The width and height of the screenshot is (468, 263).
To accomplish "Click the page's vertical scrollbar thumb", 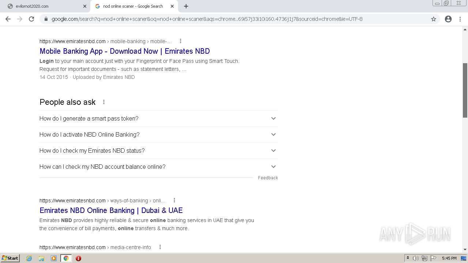I will (x=465, y=90).
